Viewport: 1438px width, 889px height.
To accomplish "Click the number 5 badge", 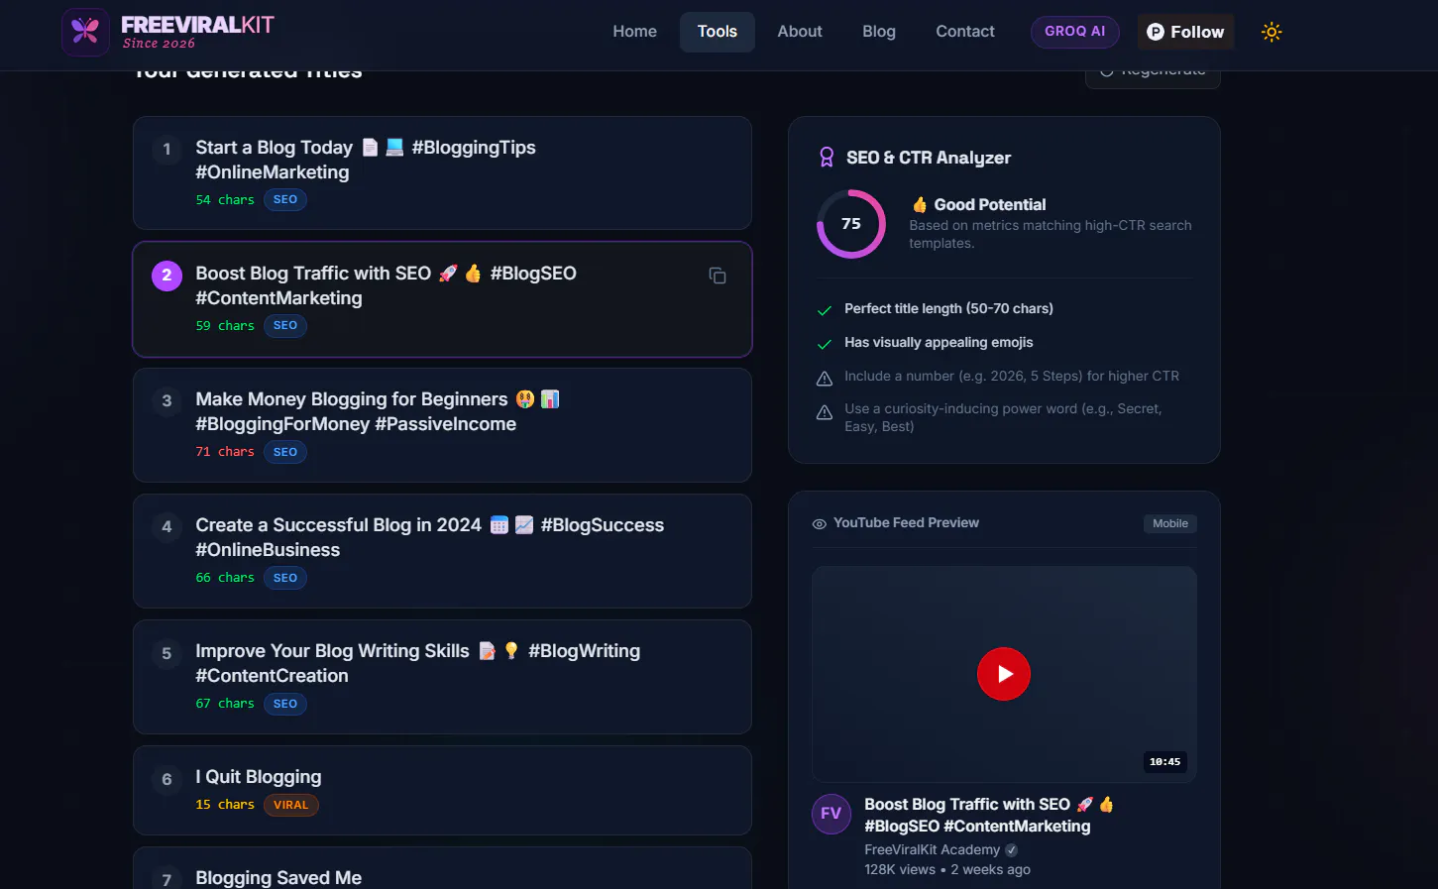I will click(166, 653).
